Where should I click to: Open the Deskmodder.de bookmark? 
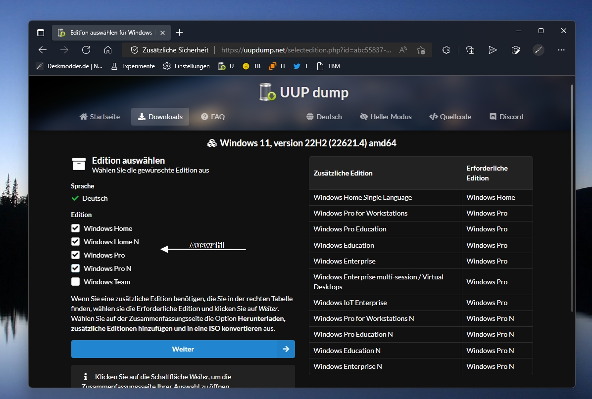69,66
